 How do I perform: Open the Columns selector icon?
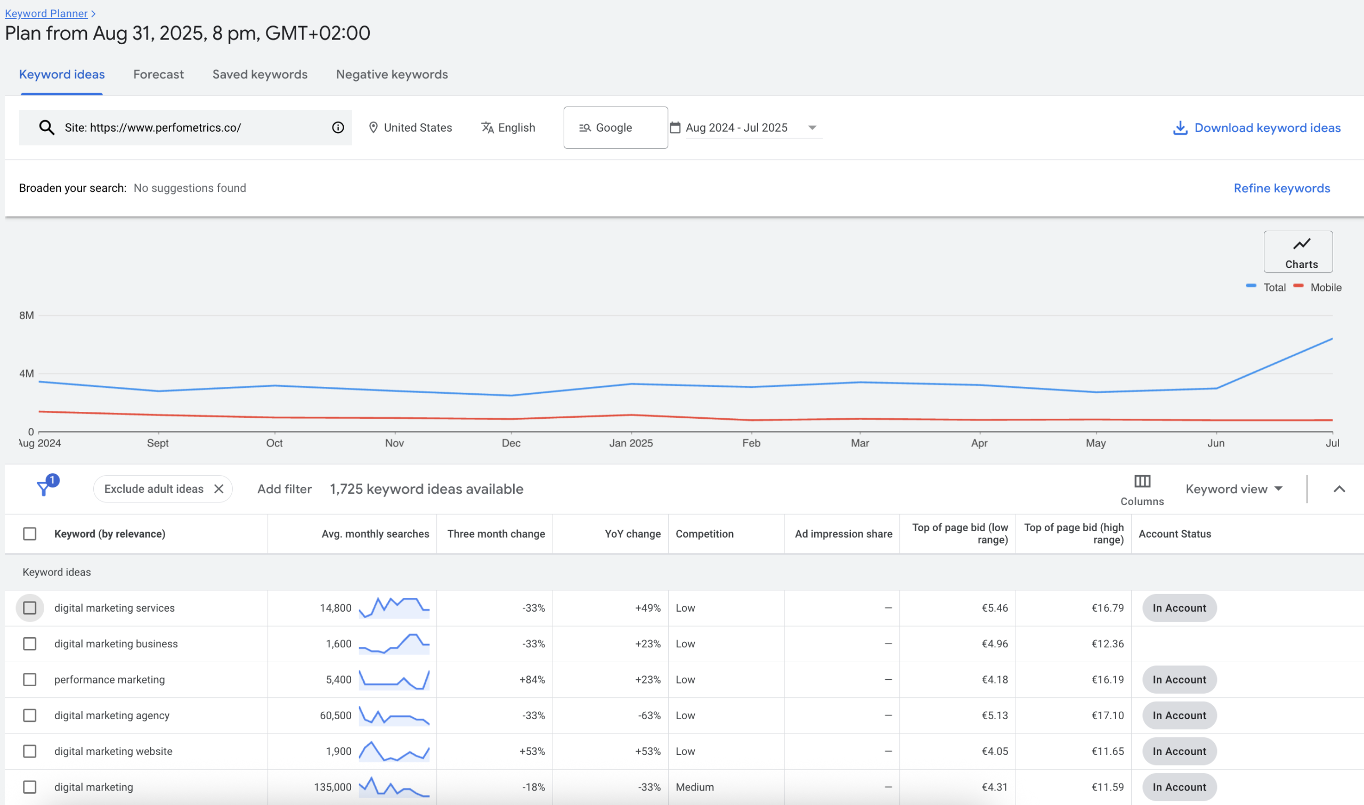coord(1142,481)
